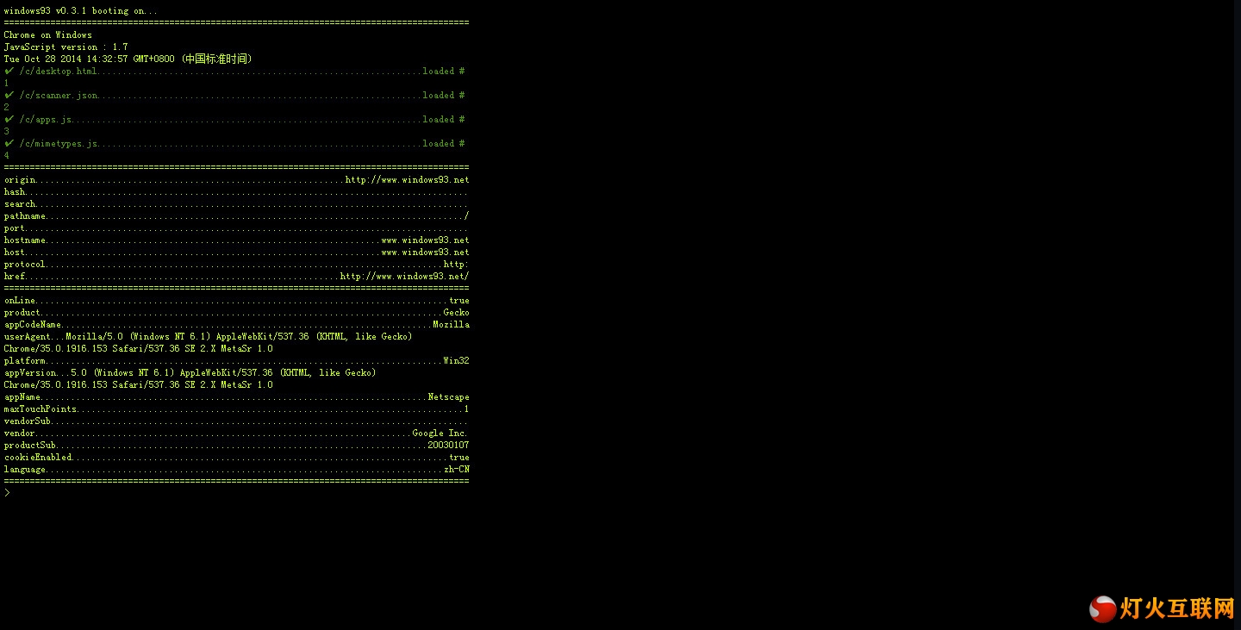Click the 'protocol' label
Screen dimensions: 1241x630
[25, 265]
